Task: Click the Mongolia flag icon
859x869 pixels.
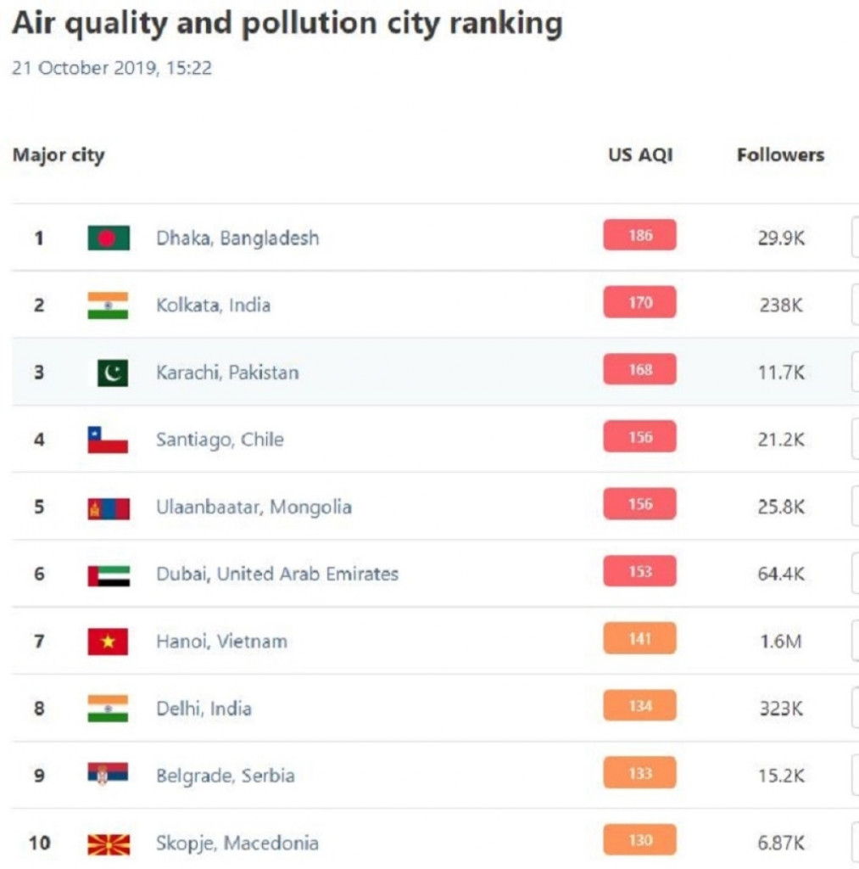Action: pyautogui.click(x=109, y=507)
